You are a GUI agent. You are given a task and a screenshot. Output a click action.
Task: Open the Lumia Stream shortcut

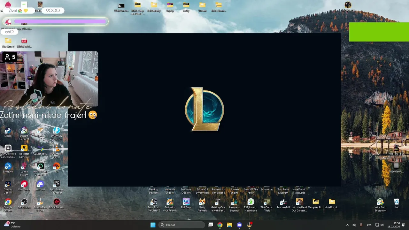click(24, 170)
